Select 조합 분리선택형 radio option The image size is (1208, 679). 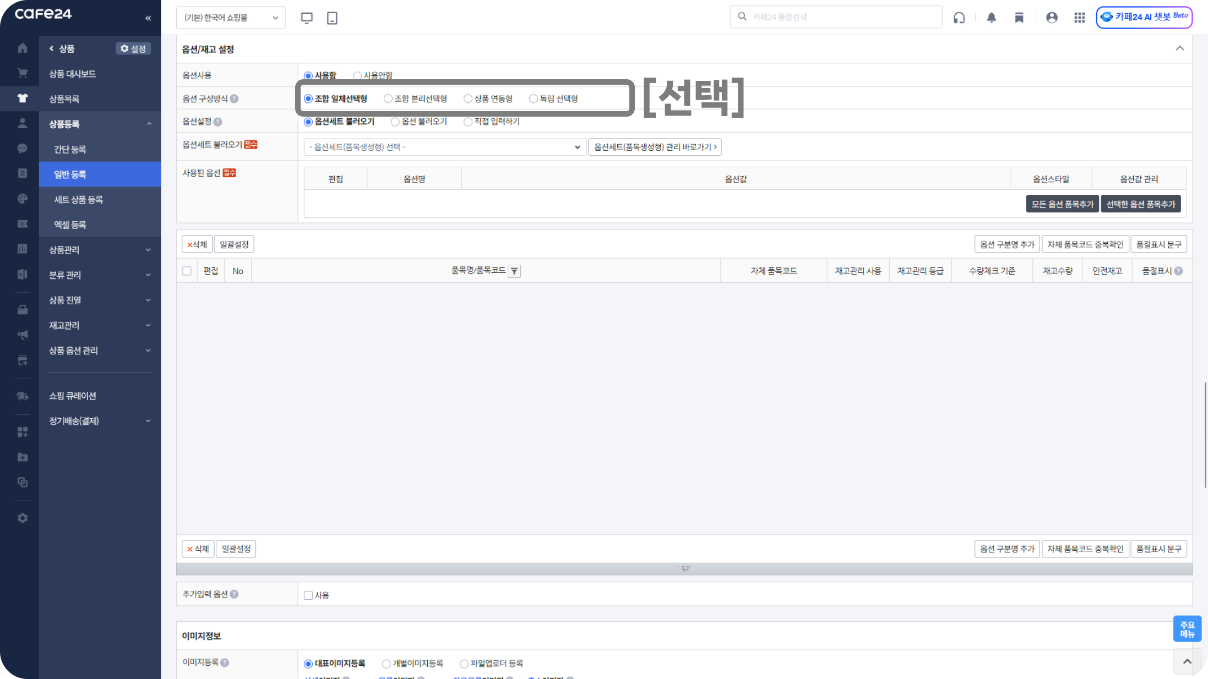point(388,98)
